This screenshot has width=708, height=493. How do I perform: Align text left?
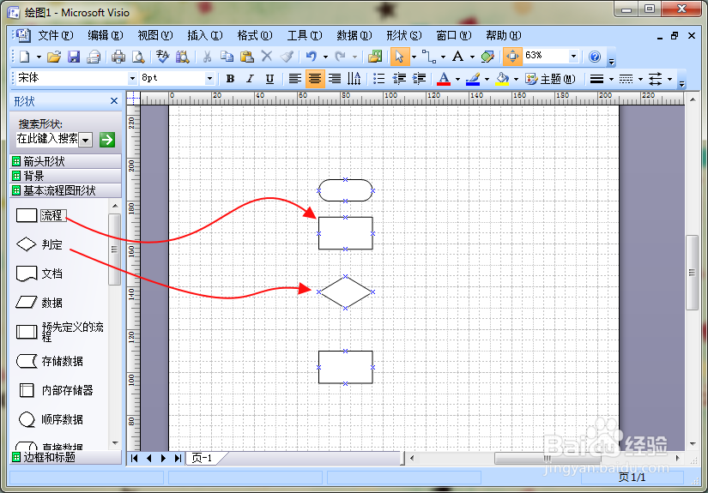(295, 79)
